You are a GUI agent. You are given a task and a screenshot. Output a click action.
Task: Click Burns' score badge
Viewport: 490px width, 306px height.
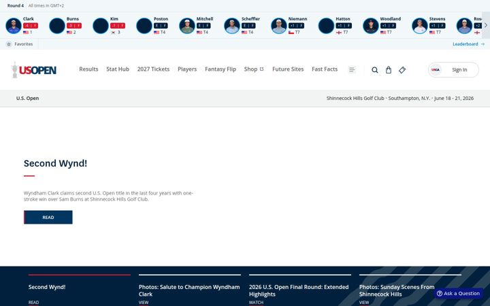pos(74,26)
